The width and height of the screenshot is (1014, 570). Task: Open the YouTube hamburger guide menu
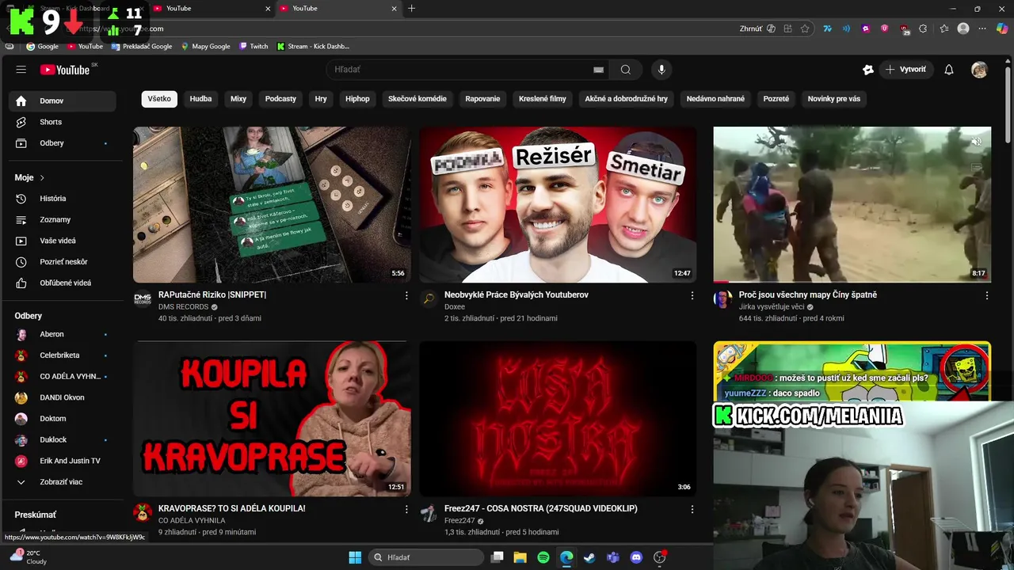click(21, 70)
